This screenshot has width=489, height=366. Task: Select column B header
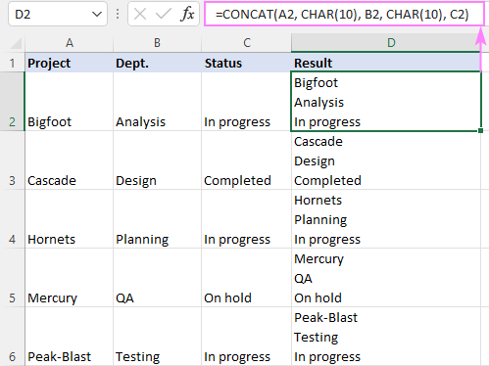tap(157, 43)
